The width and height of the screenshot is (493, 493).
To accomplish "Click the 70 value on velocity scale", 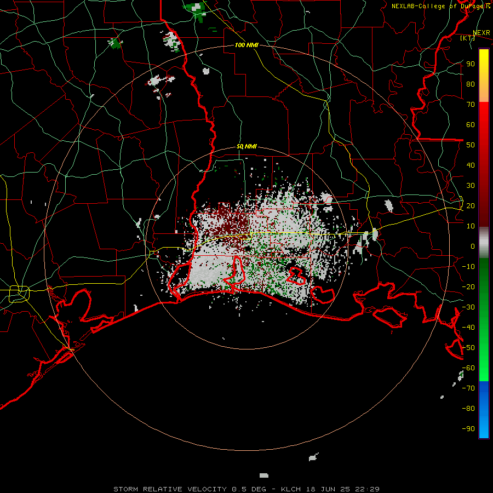I will coord(471,105).
